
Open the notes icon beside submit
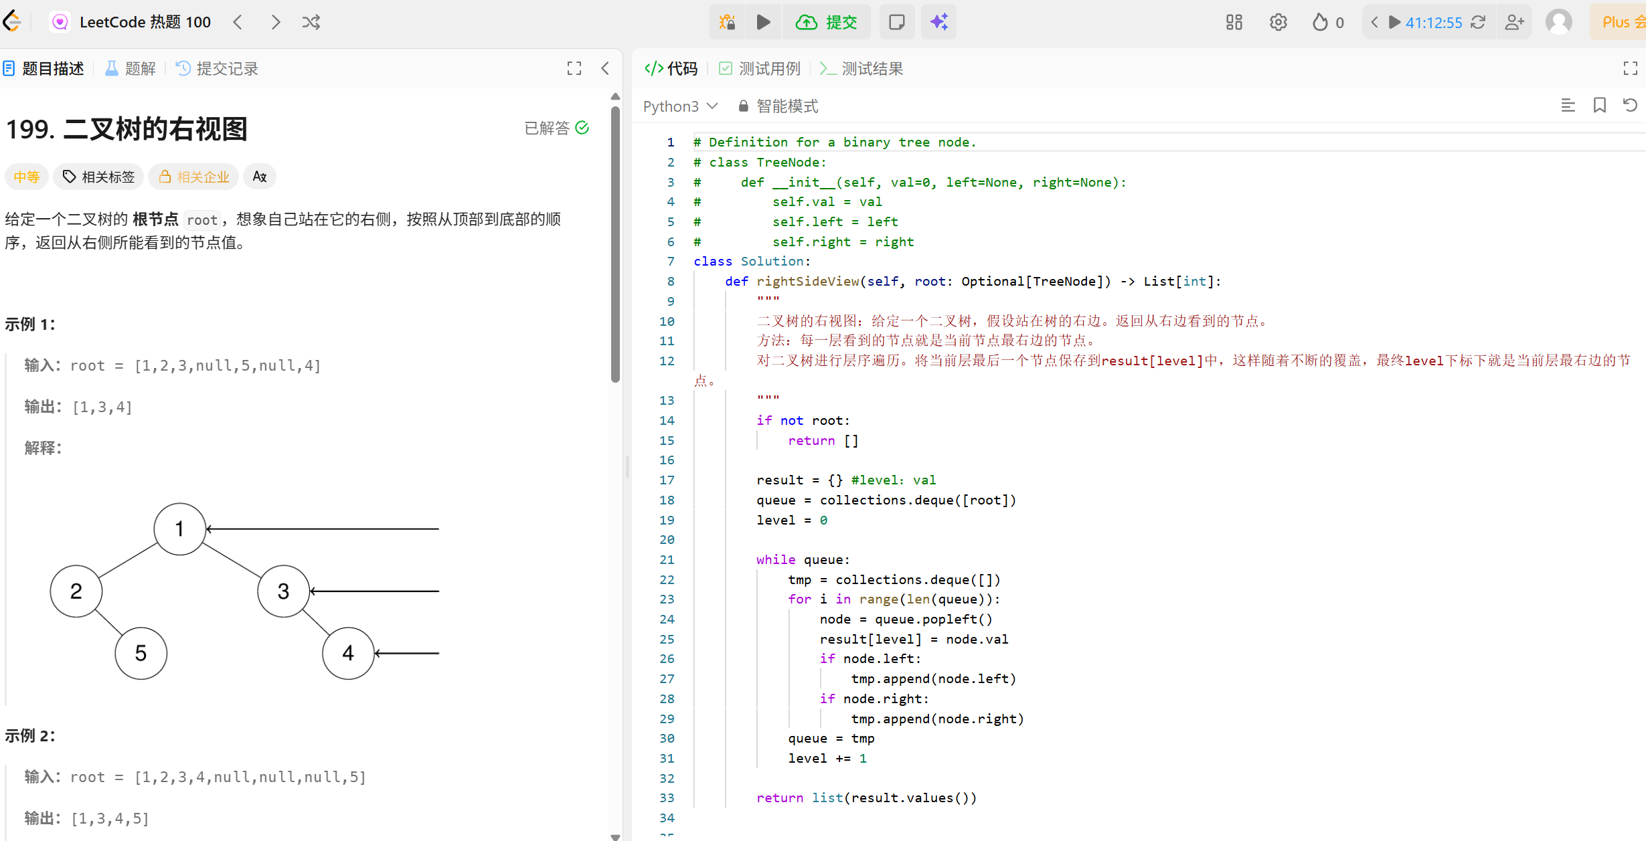coord(896,22)
